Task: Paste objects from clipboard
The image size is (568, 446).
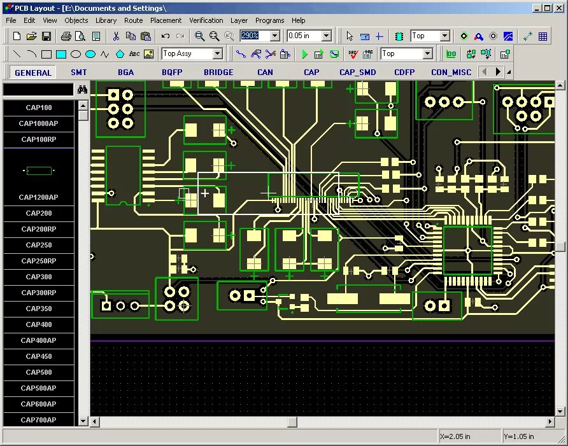Action: [145, 36]
